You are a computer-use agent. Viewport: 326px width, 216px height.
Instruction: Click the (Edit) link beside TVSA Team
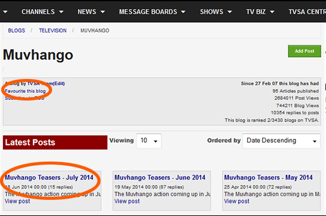pos(59,84)
